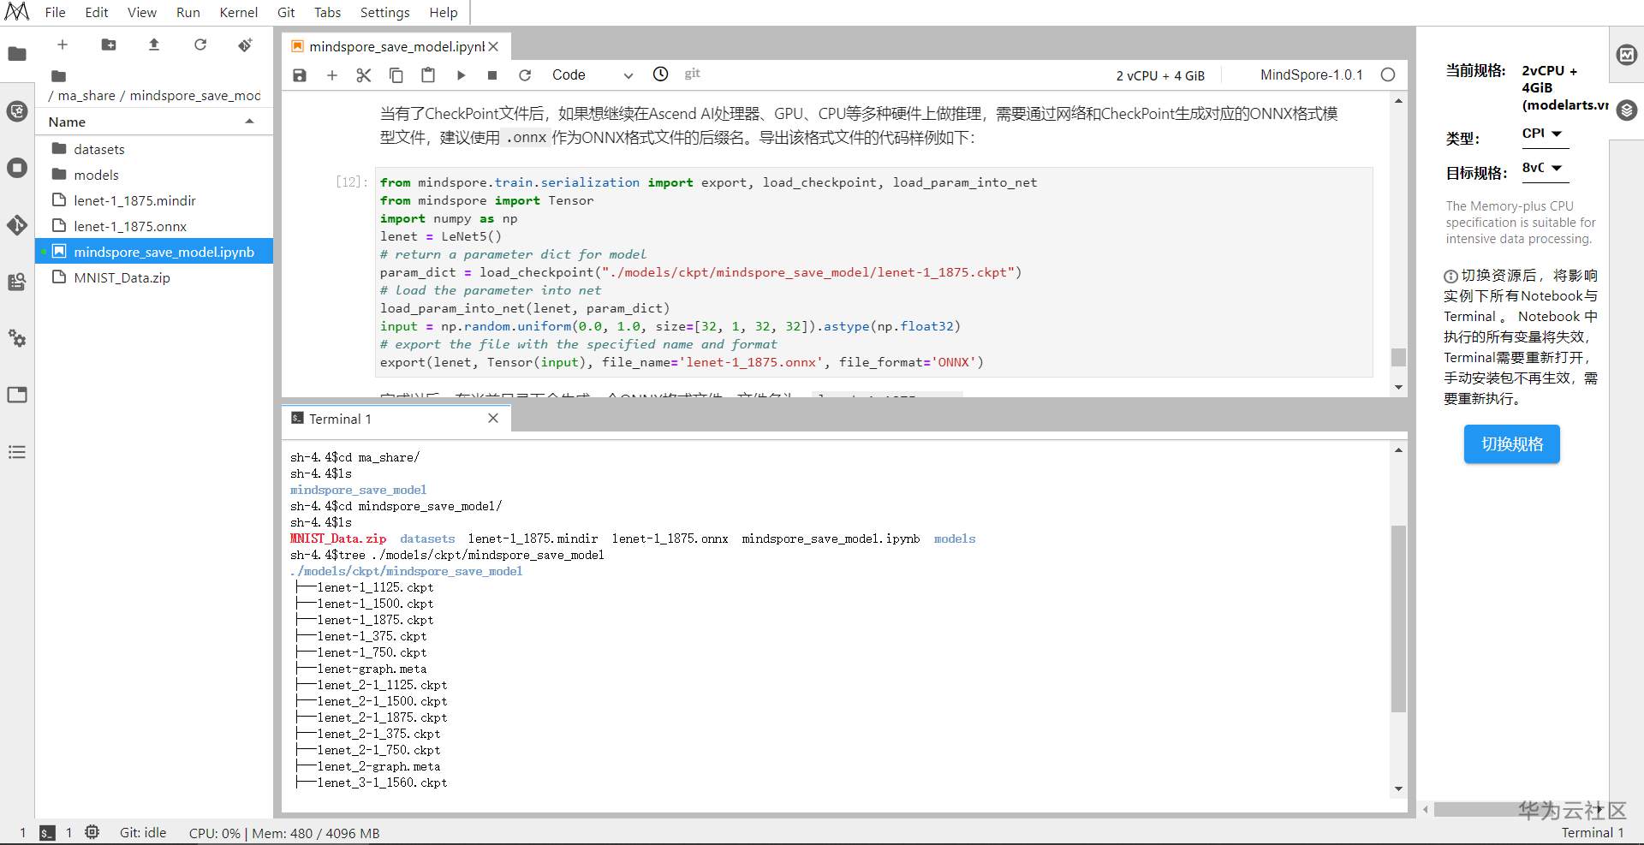Image resolution: width=1644 pixels, height=845 pixels.
Task: Click the clock icon in notebook toolbar
Action: pos(661,74)
